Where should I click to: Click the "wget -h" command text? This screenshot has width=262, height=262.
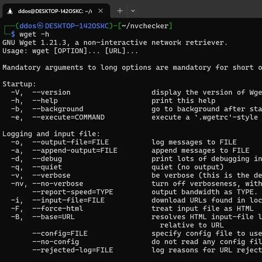pyautogui.click(x=34, y=34)
